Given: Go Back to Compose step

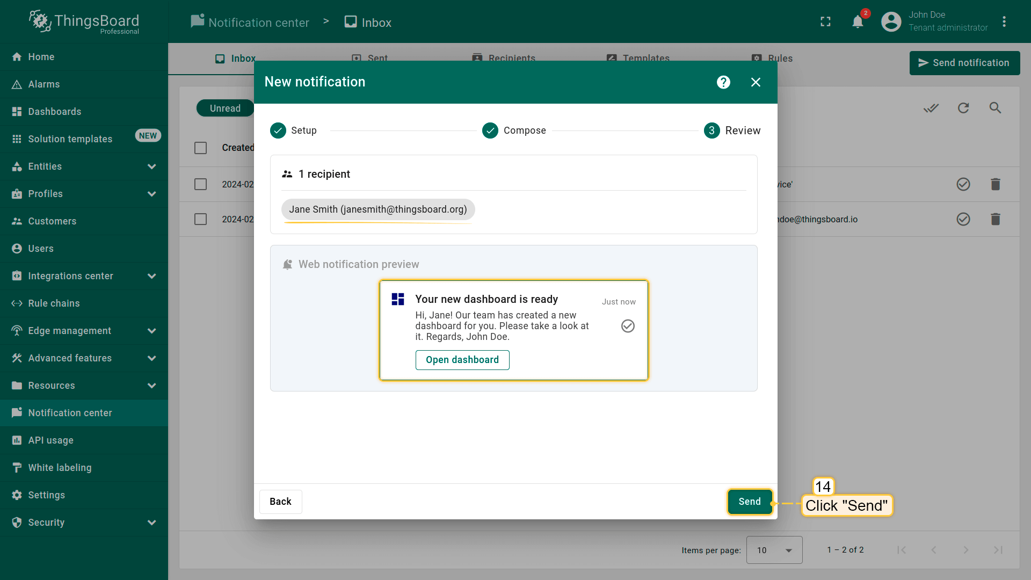Looking at the screenshot, I should click(280, 502).
